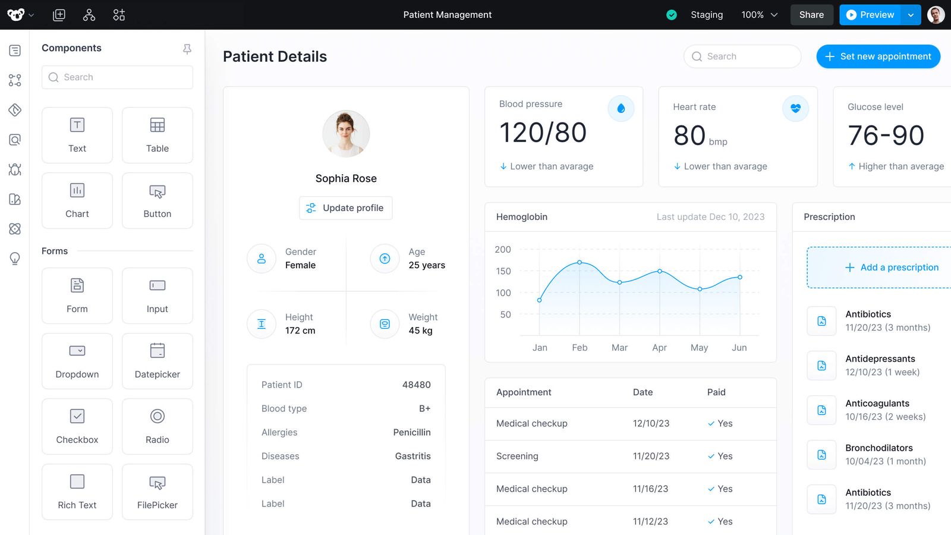Expand the zoom level 100% dropdown
Screen dimensions: 951x535
point(759,14)
